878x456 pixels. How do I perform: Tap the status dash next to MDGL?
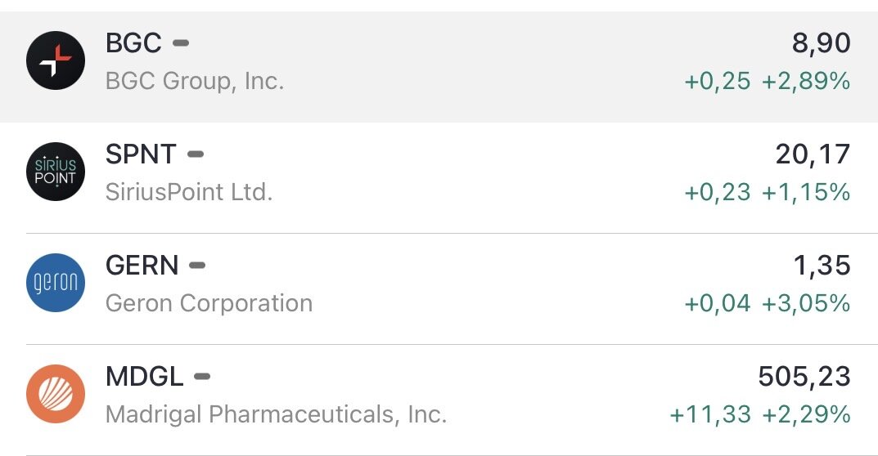pyautogui.click(x=202, y=376)
